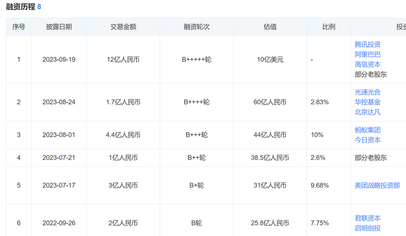
Task: Click the B+++轮 round cell
Action: (x=197, y=135)
